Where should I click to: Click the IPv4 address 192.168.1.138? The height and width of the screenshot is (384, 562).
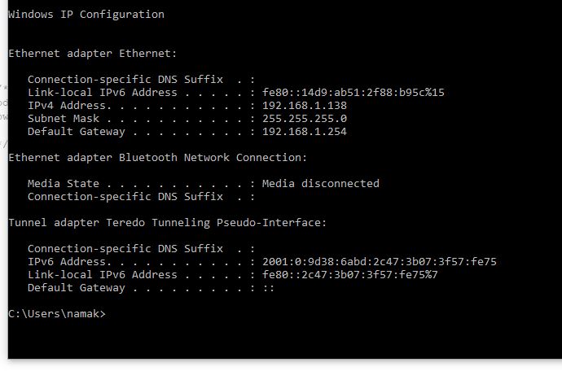305,105
